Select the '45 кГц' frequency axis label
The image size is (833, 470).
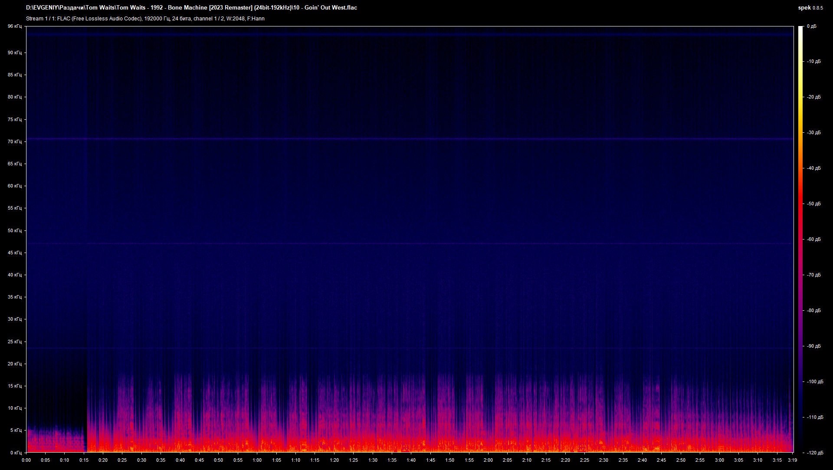coord(14,253)
